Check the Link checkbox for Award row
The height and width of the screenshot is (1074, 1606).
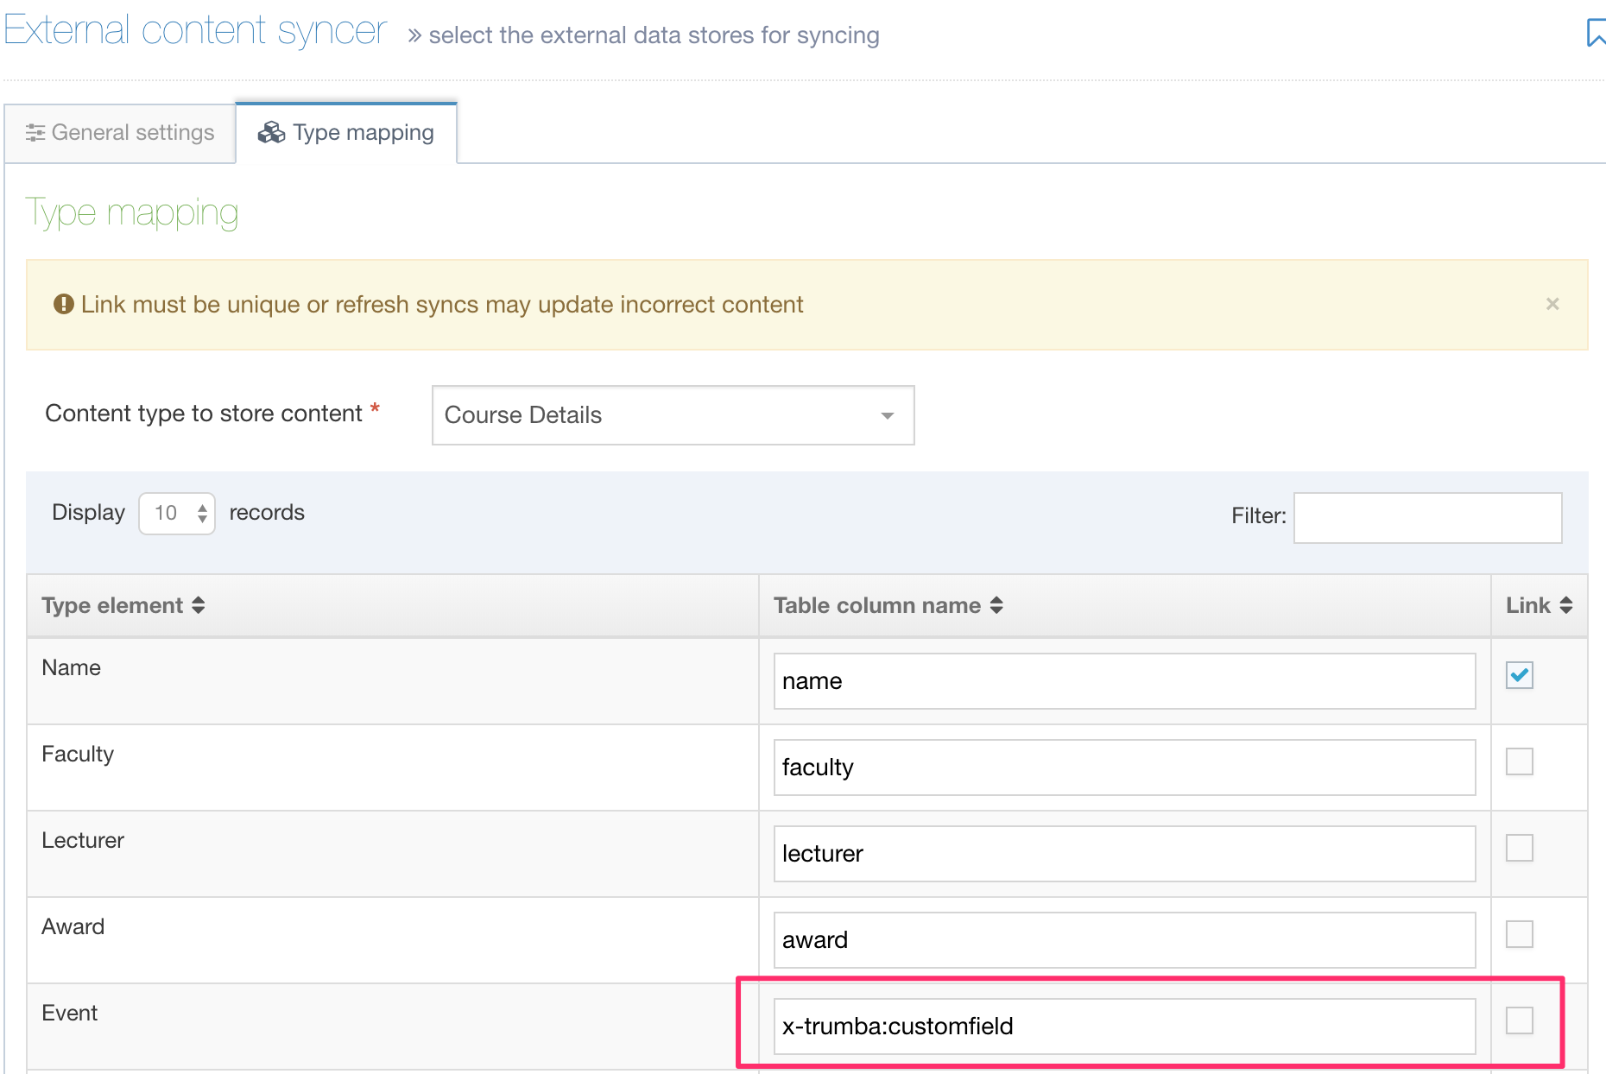pyautogui.click(x=1519, y=934)
